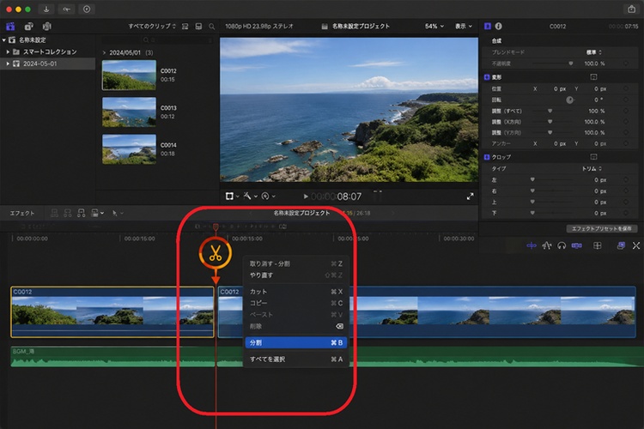
Task: Toggle the snapping icon in the timeline toolbar
Action: [577, 245]
